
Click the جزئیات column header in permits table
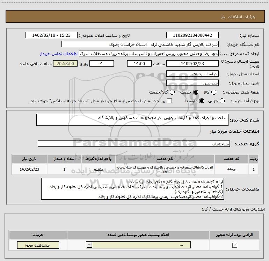pyautogui.click(x=38, y=235)
